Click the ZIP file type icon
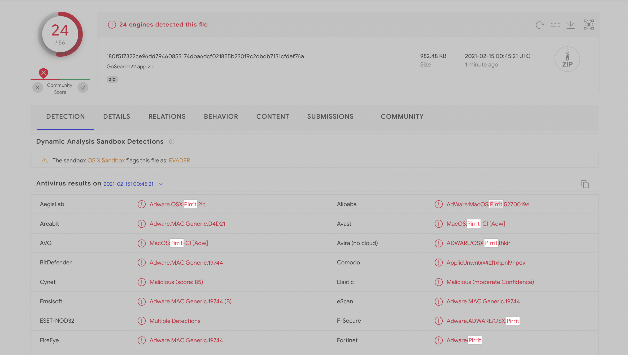Viewport: 628px width, 355px height. 567,59
